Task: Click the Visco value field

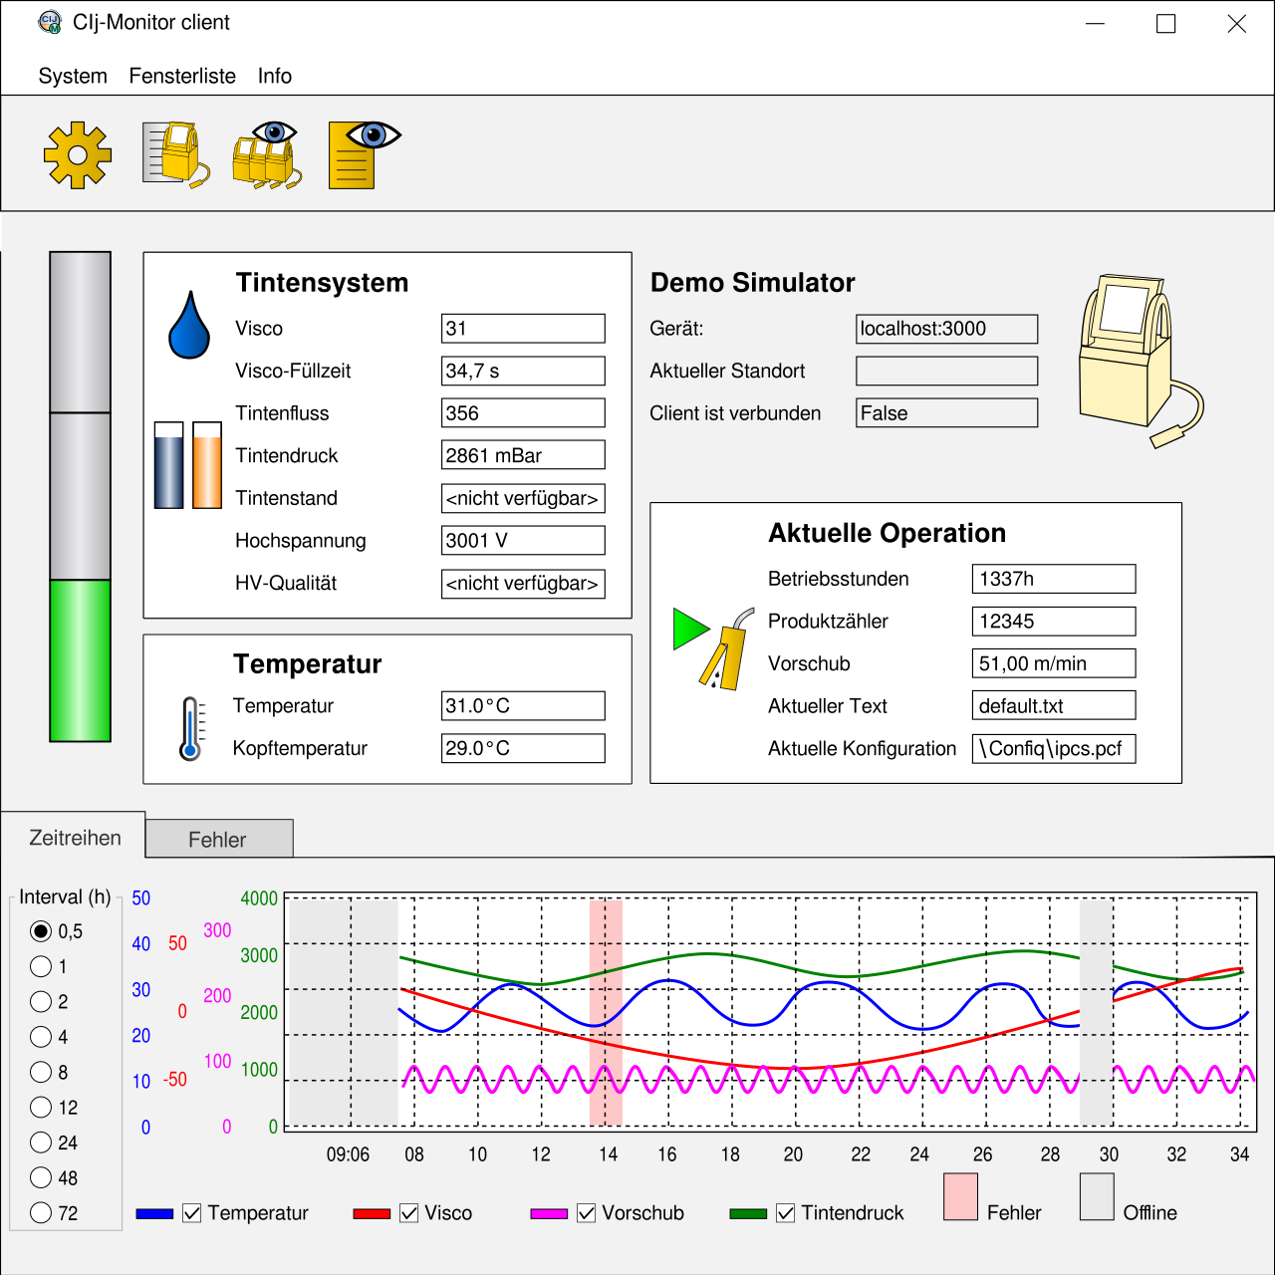Action: point(523,329)
